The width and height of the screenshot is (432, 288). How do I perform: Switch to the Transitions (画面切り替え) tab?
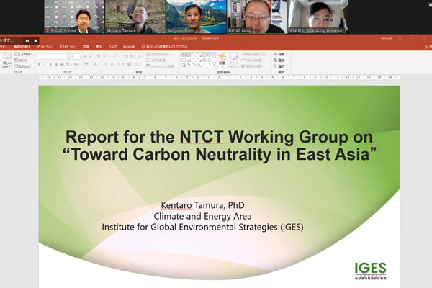[22, 47]
